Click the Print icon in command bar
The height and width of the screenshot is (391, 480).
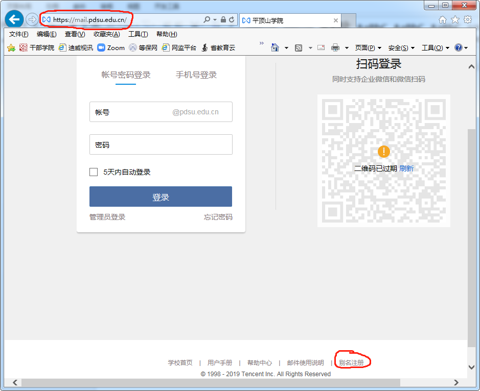point(335,47)
